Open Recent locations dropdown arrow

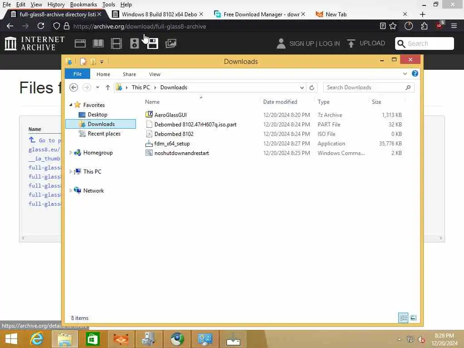(97, 87)
